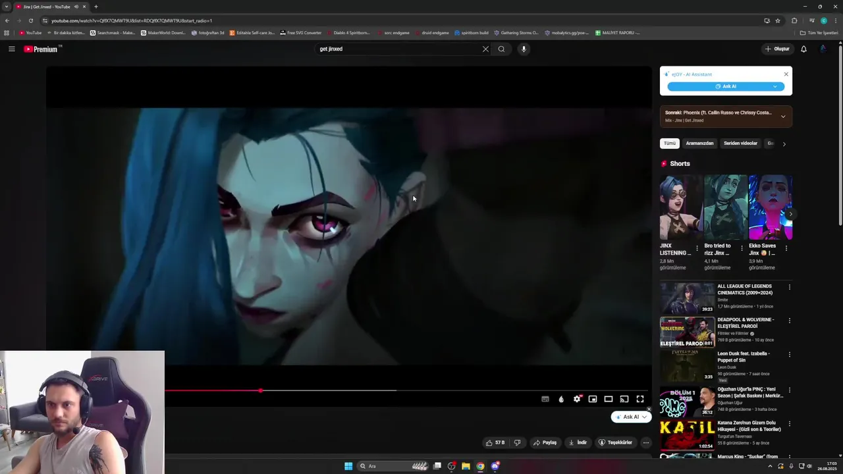The width and height of the screenshot is (843, 474).
Task: Download the video with İndir
Action: [578, 442]
